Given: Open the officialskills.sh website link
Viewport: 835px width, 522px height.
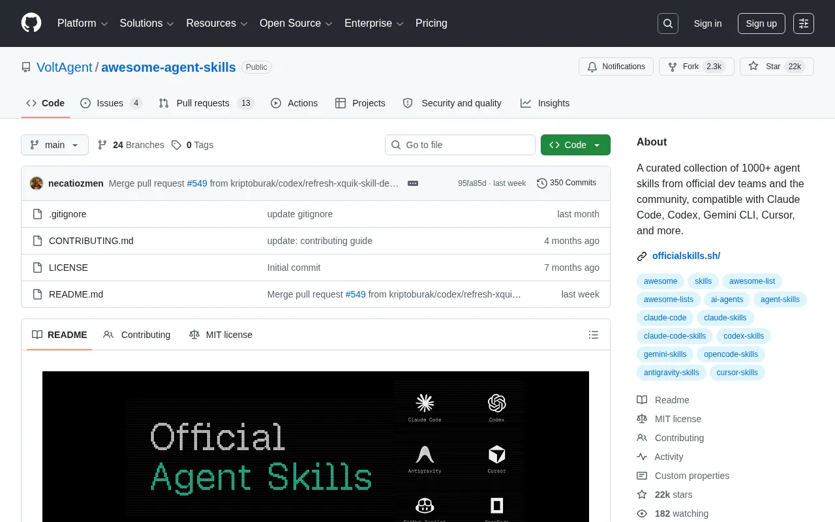Looking at the screenshot, I should (686, 256).
